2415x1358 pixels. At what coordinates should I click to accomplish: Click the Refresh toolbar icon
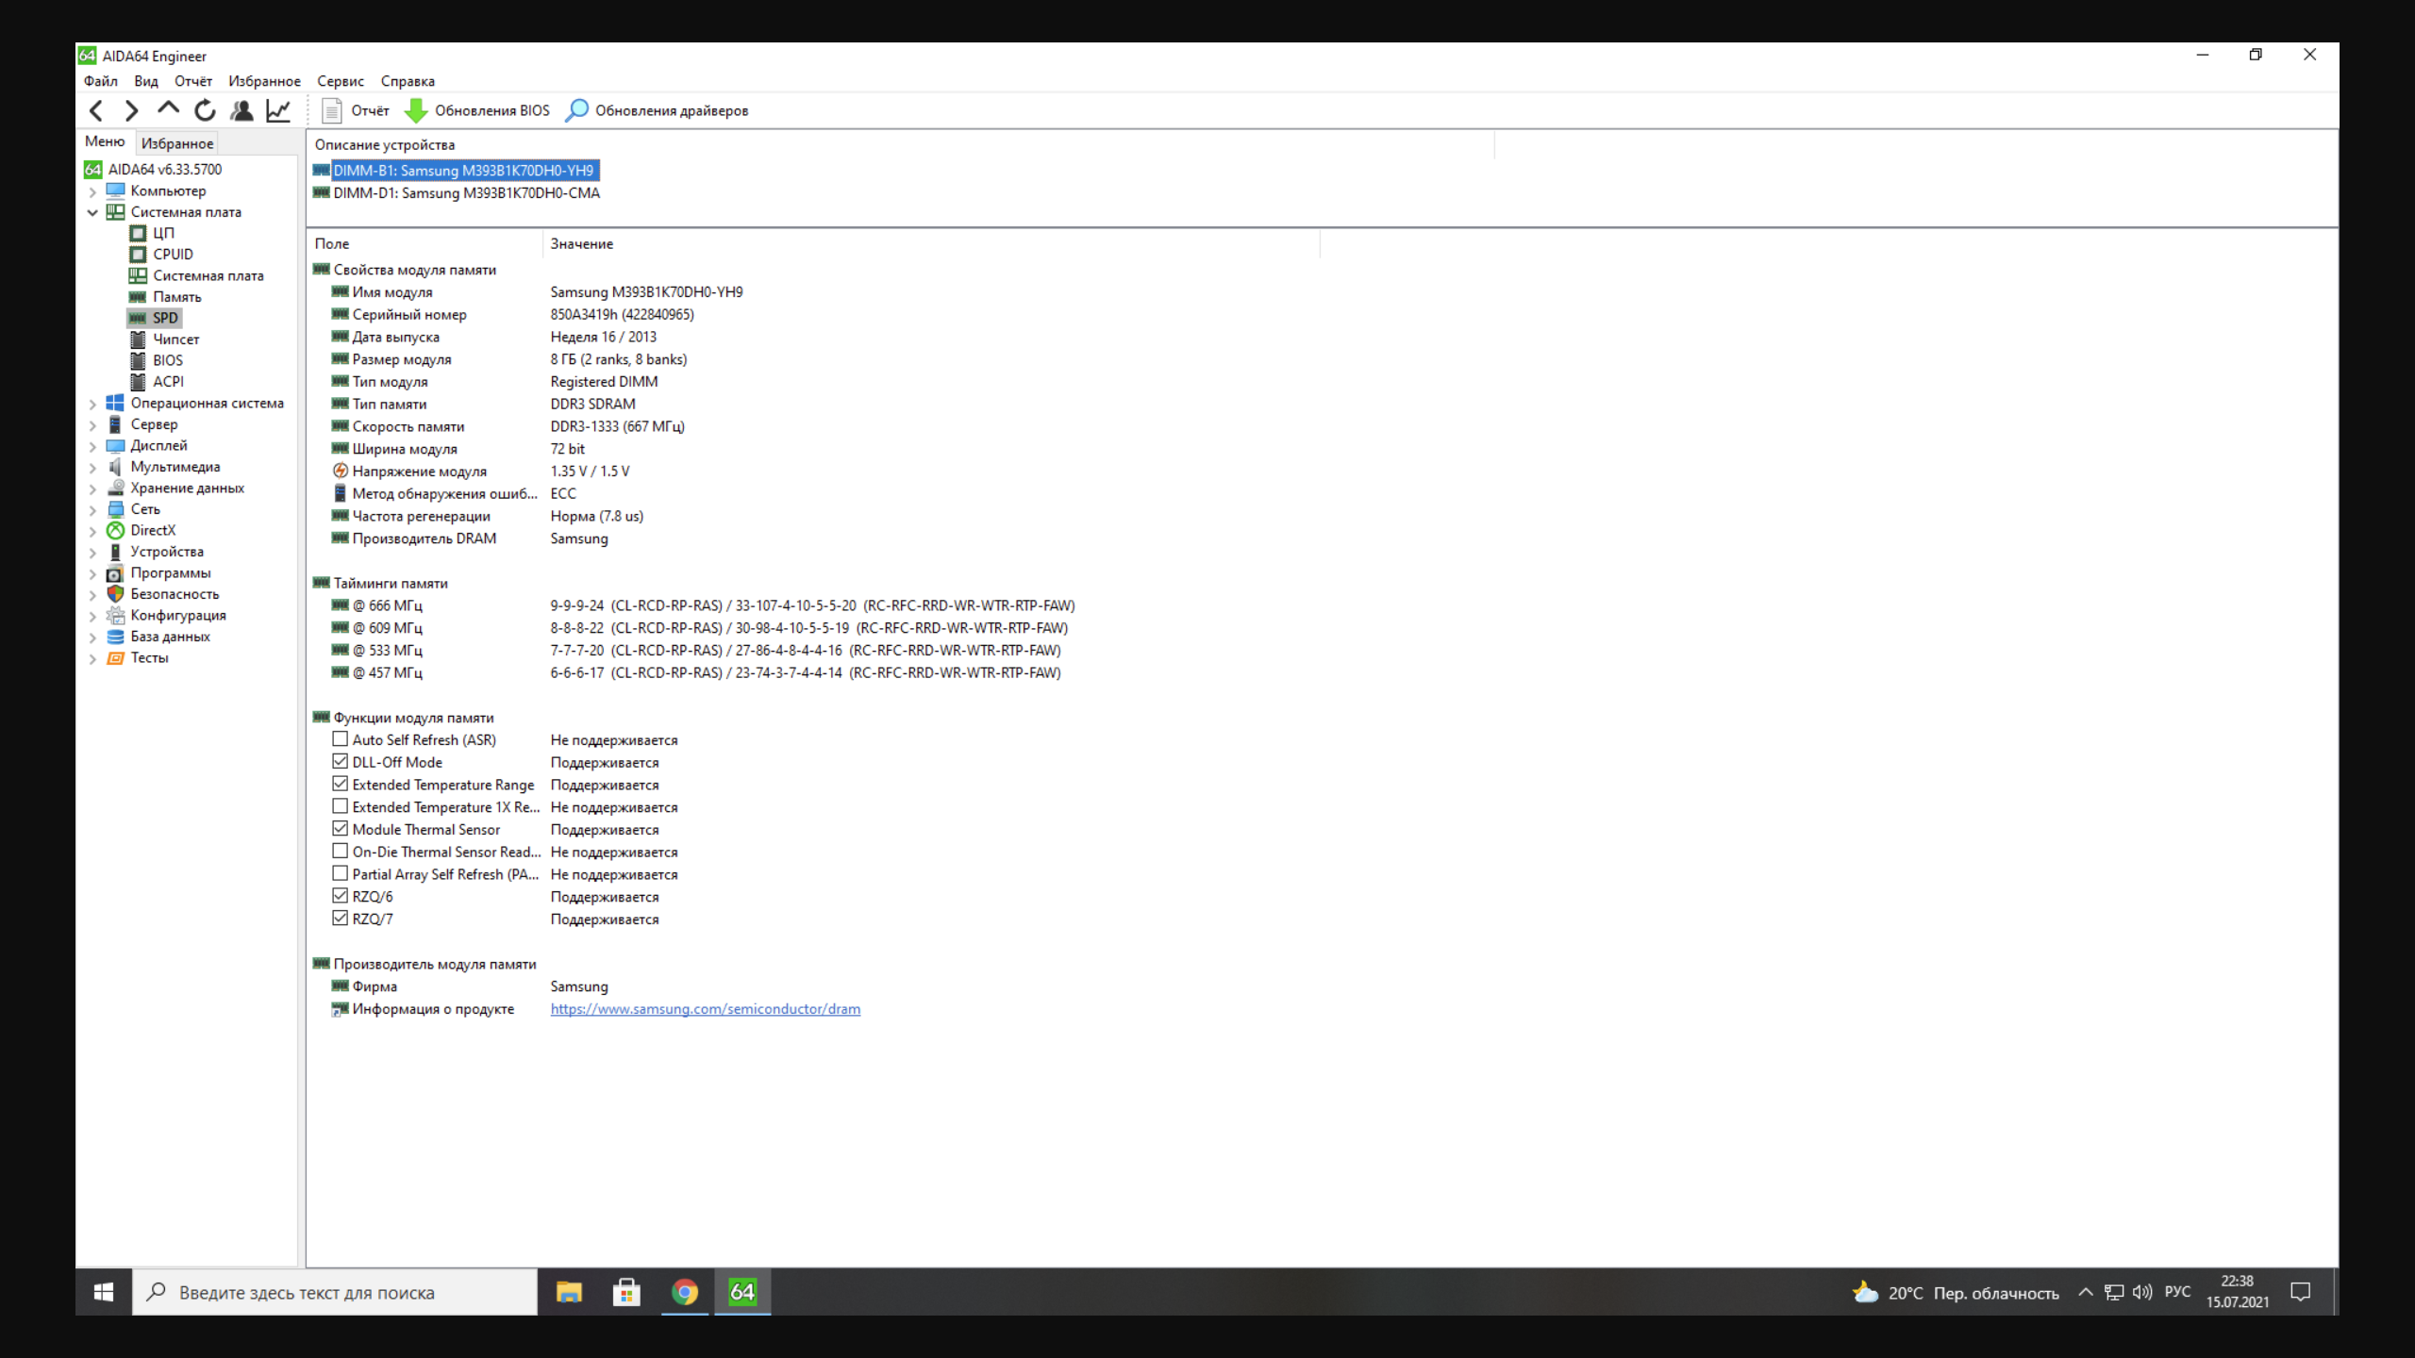[205, 110]
